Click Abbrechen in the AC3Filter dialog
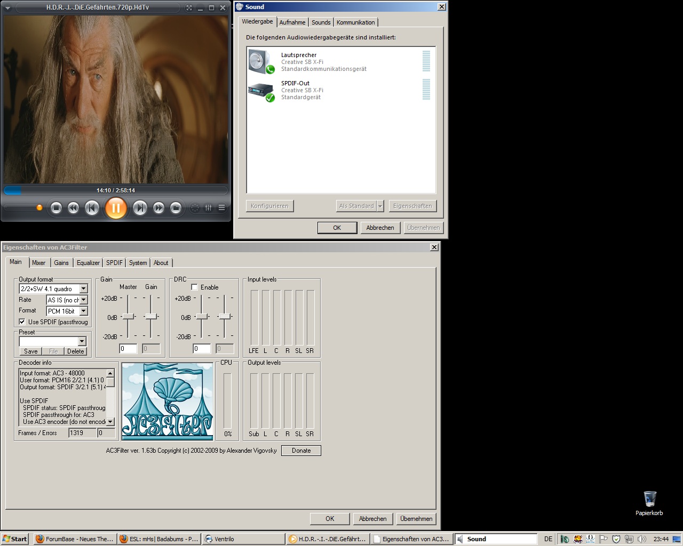 (x=372, y=519)
